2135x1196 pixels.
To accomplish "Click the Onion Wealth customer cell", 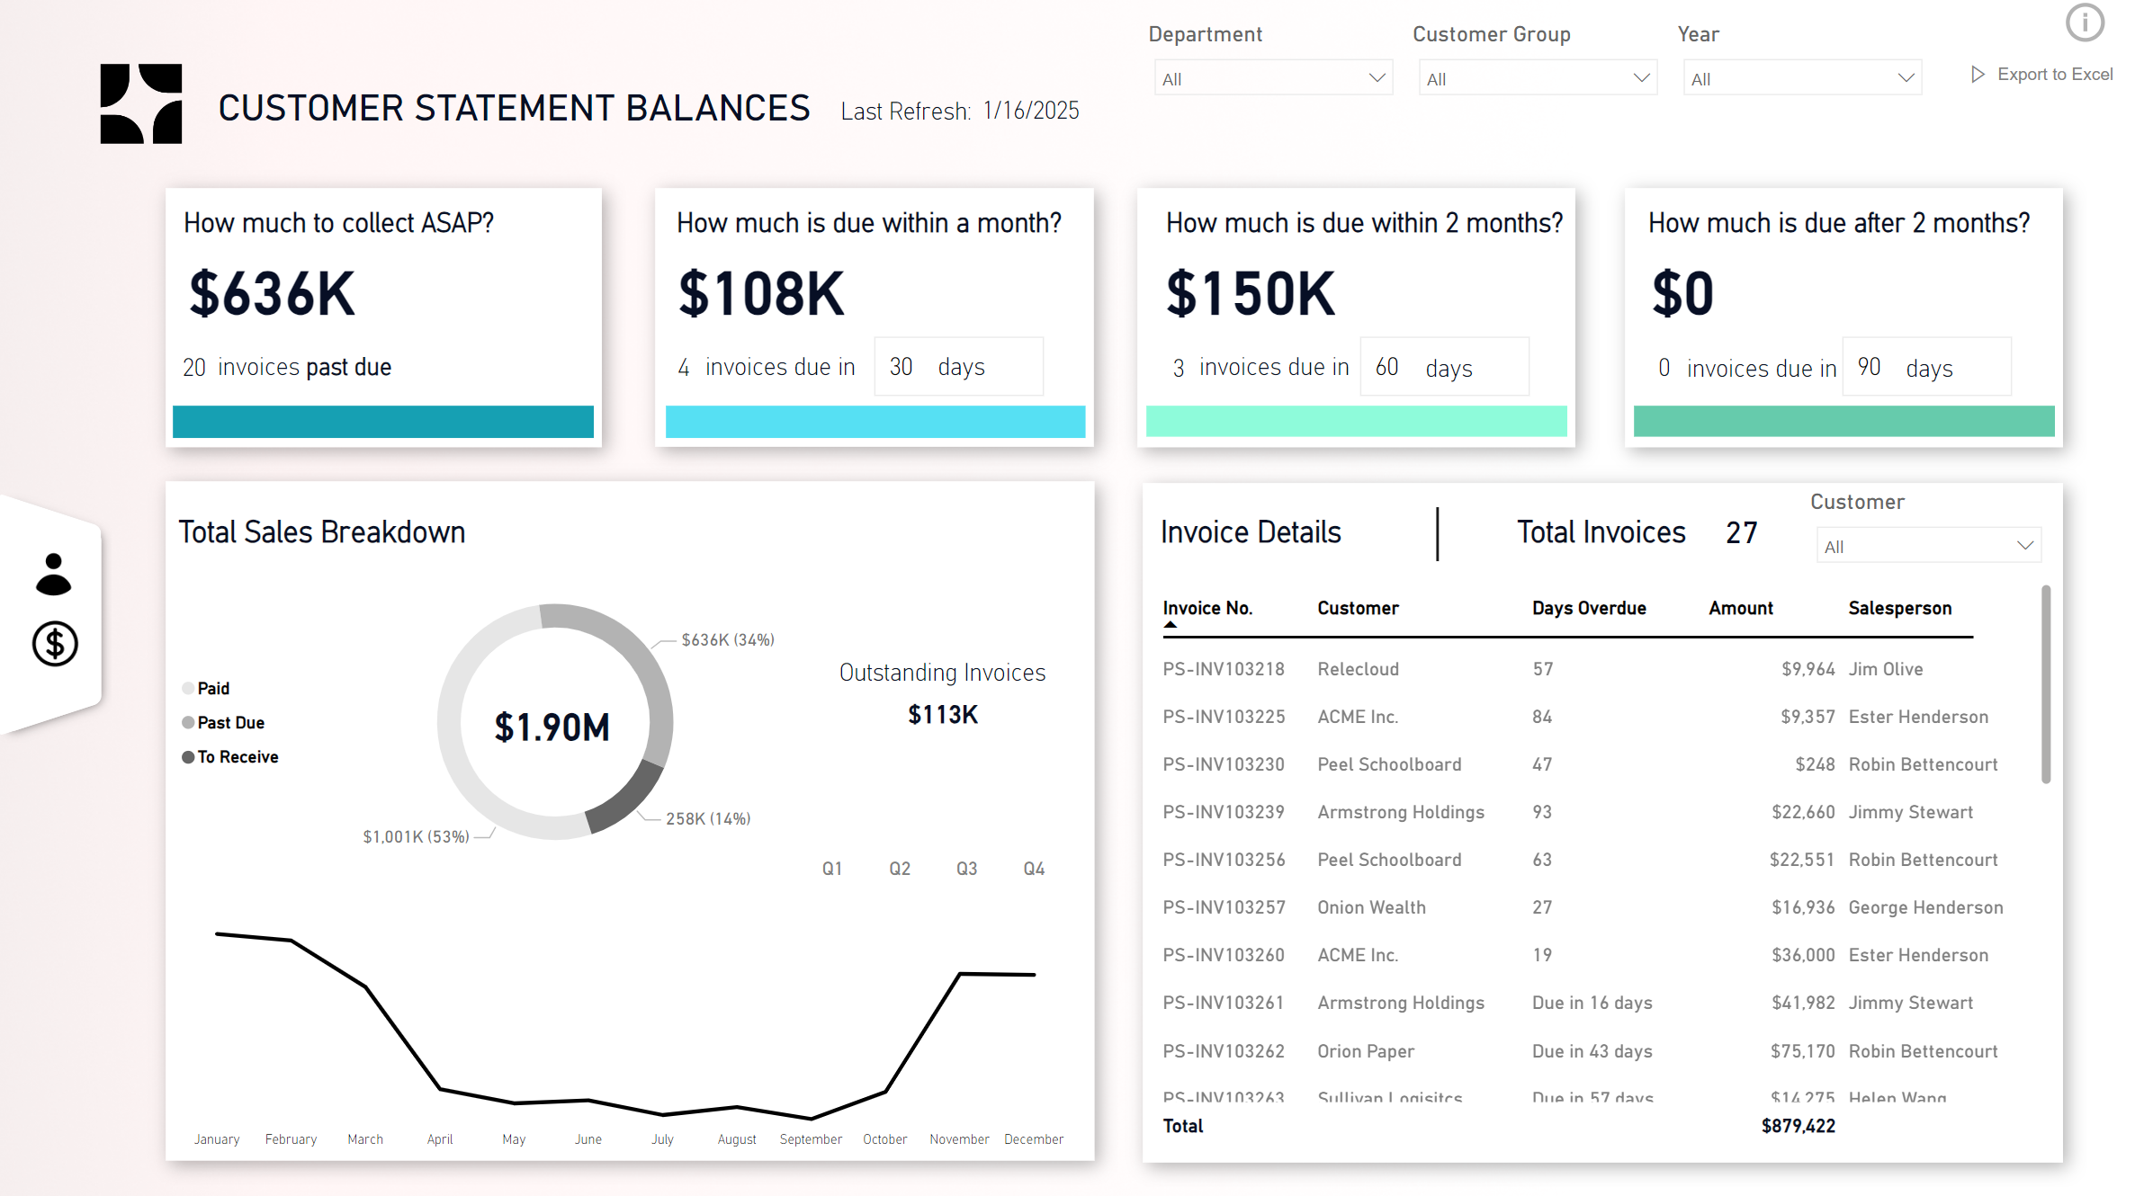I will [x=1371, y=907].
